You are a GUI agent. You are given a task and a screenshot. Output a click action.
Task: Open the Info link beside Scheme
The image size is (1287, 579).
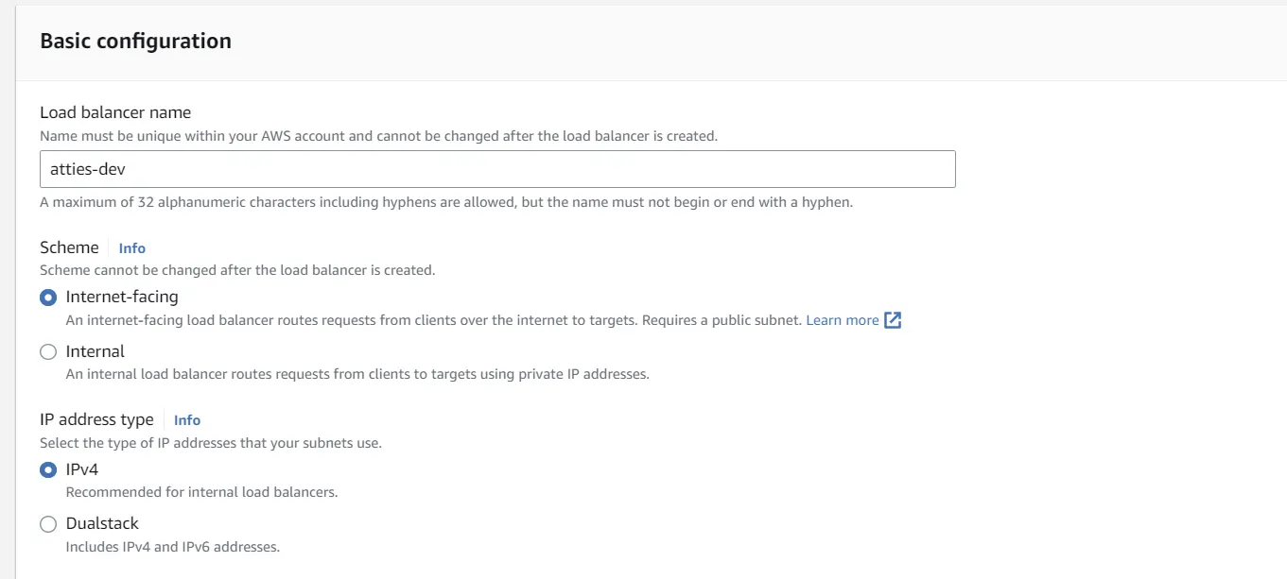132,248
